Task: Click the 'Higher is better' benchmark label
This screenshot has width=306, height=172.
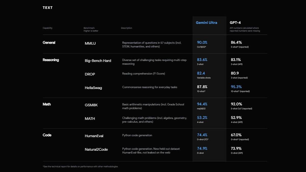Action: point(91,31)
